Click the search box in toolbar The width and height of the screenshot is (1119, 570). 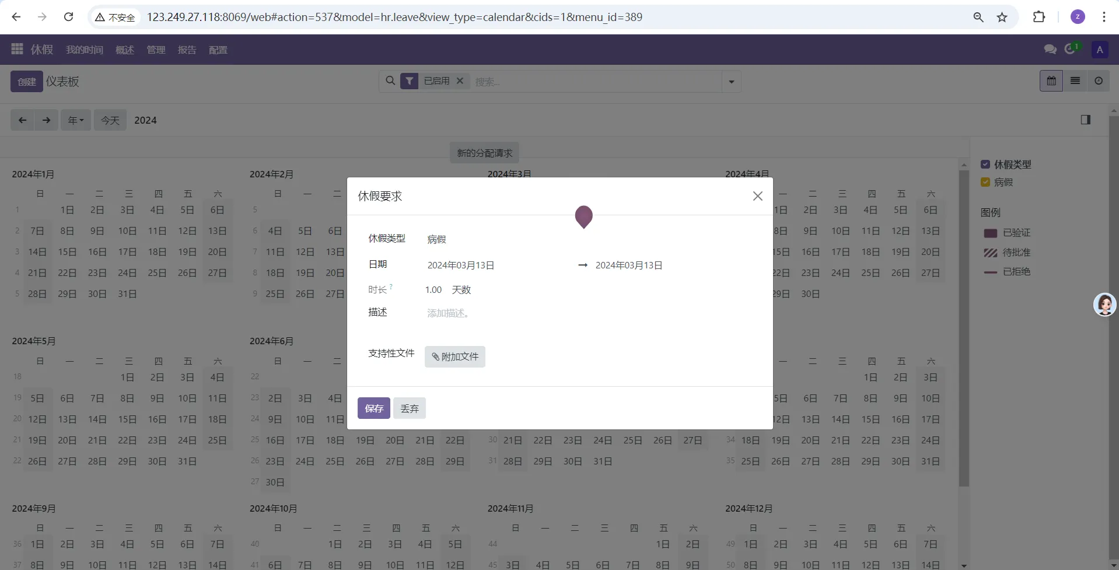coord(595,82)
